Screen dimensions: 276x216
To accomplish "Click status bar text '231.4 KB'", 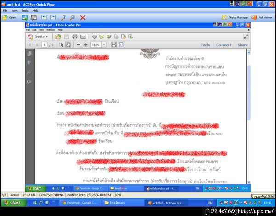I will point(29,195).
